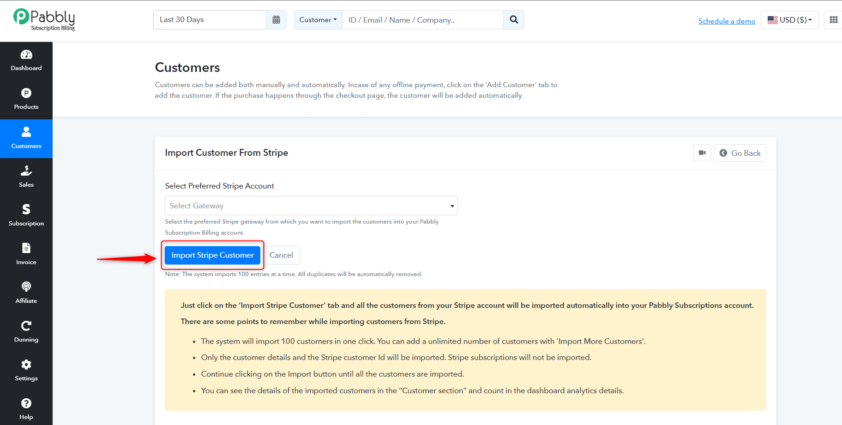Open the apps grid icon

coord(833,20)
